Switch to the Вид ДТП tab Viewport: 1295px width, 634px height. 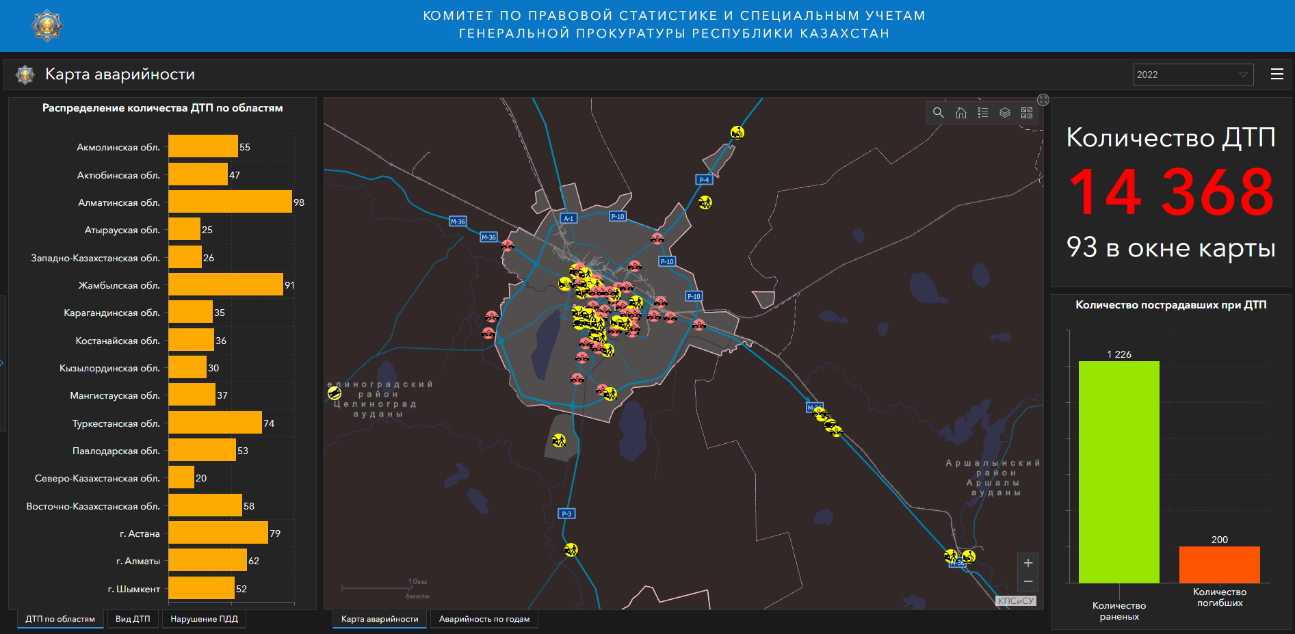coord(133,619)
